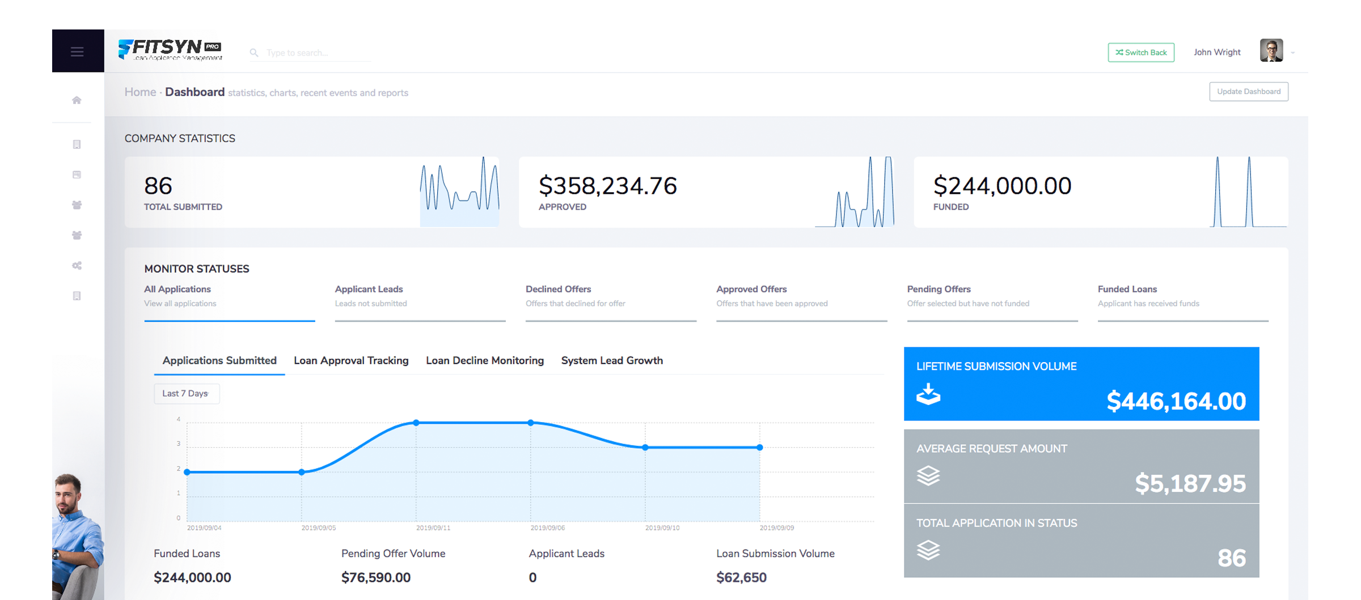Toggle the hamburger menu at top left
Screen dimensions: 1361x600
(x=77, y=50)
